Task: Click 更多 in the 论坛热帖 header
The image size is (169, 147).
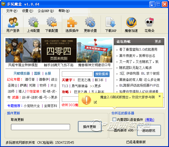Action: (158, 42)
